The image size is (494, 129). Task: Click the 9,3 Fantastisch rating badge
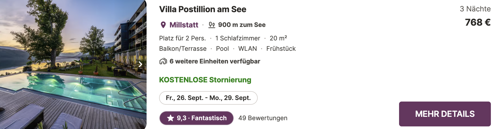196,118
